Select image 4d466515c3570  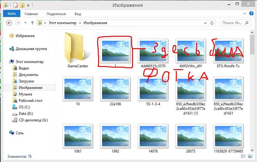click(153, 53)
